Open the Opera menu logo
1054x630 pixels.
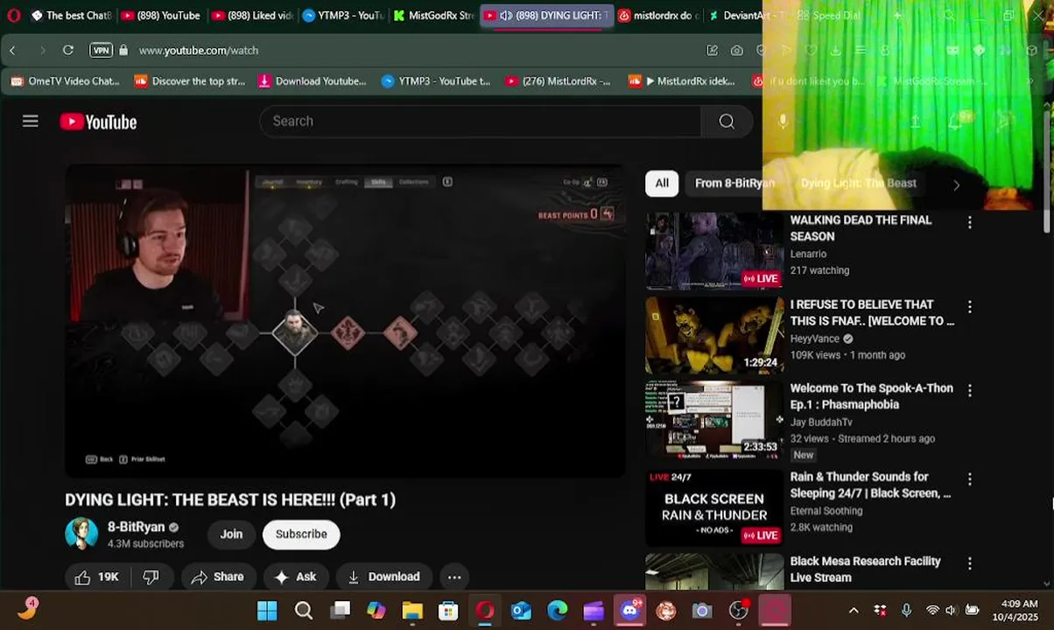(13, 15)
